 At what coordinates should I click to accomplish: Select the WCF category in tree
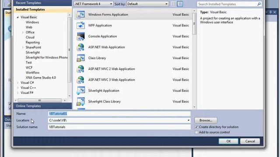pos(29,68)
